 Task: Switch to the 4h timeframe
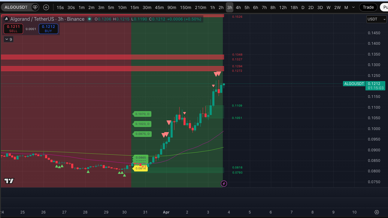coord(238,8)
